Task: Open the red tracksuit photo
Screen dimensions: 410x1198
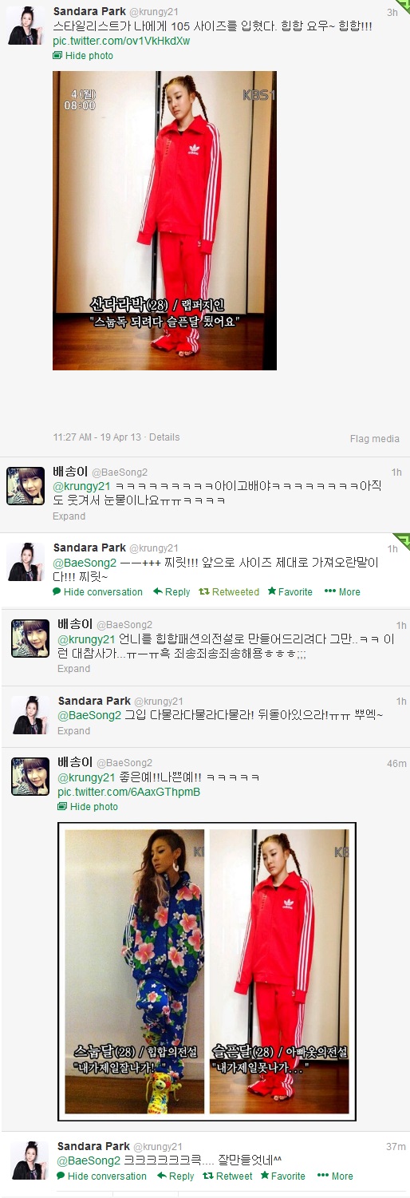Action: (164, 220)
